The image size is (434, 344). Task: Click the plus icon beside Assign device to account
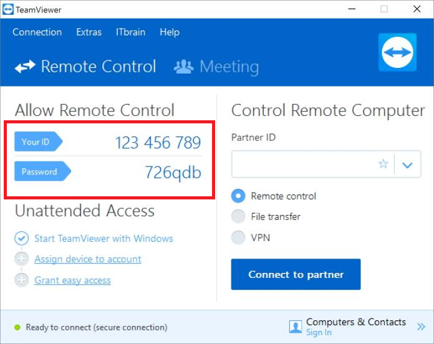tap(22, 259)
